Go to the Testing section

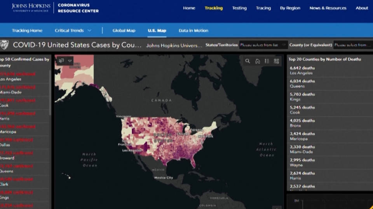239,8
